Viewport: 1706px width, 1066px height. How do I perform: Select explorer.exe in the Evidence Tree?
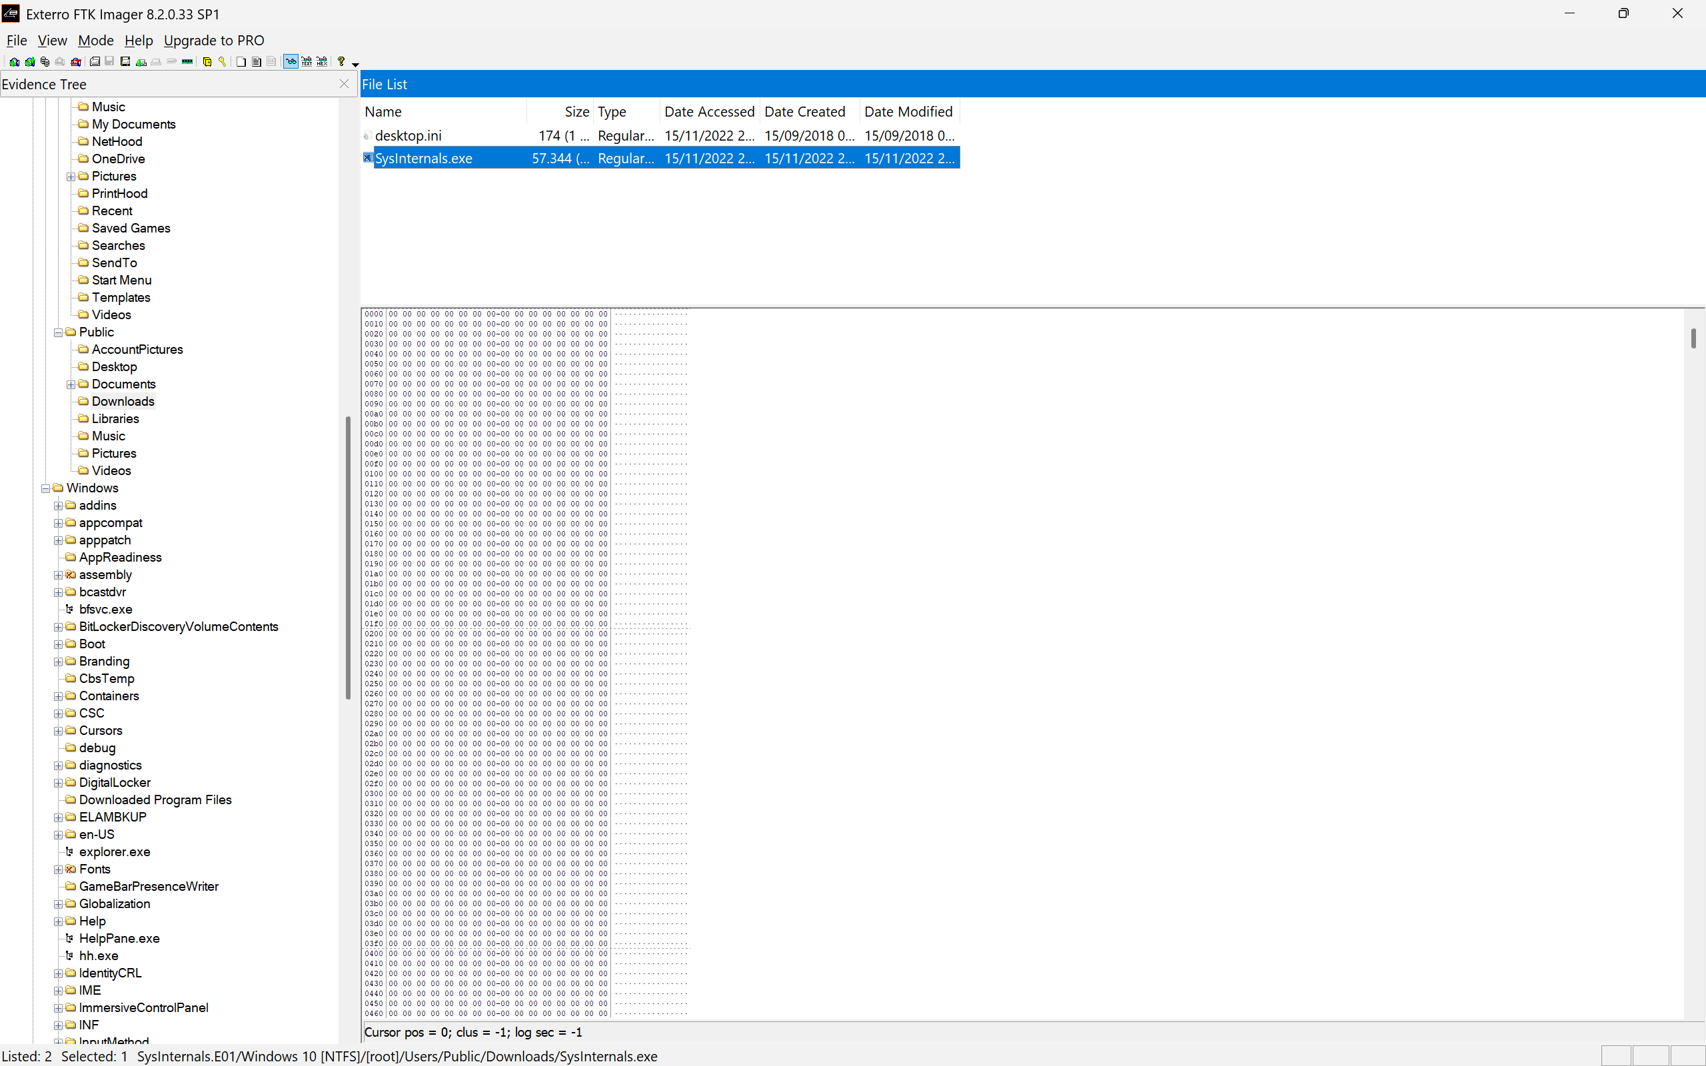tap(114, 851)
